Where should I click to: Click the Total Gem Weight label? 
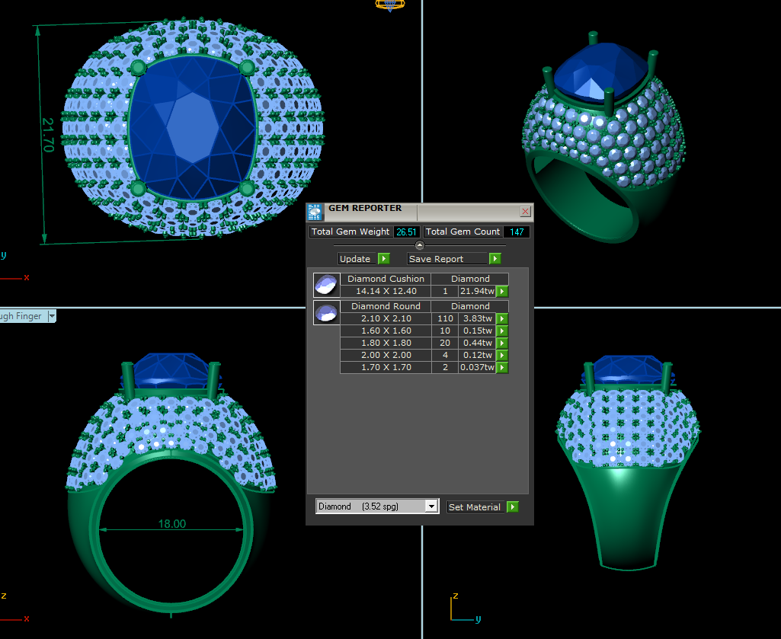tap(350, 232)
